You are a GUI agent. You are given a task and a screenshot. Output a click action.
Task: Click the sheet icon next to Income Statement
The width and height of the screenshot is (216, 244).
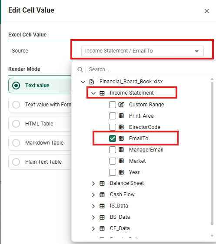pos(102,93)
